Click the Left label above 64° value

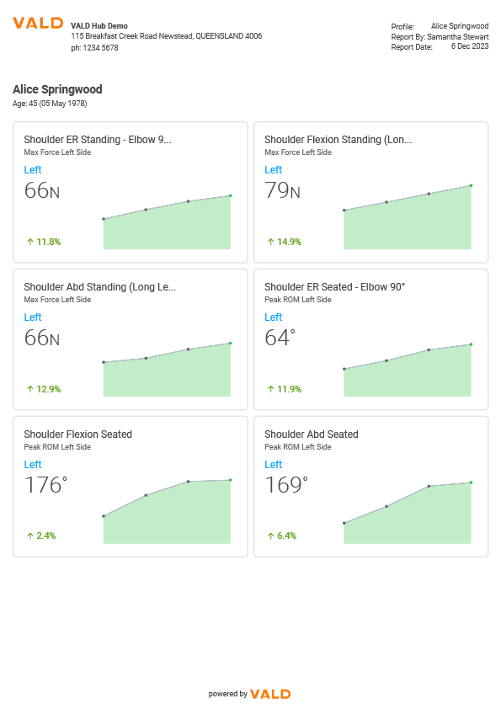pos(273,317)
